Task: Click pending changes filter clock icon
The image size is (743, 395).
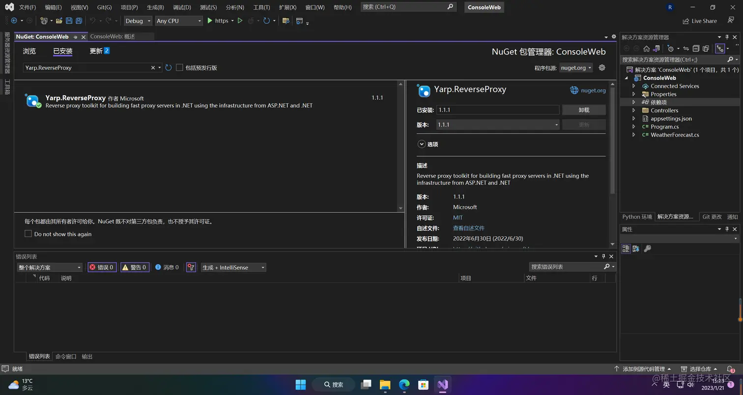Action: tap(670, 48)
